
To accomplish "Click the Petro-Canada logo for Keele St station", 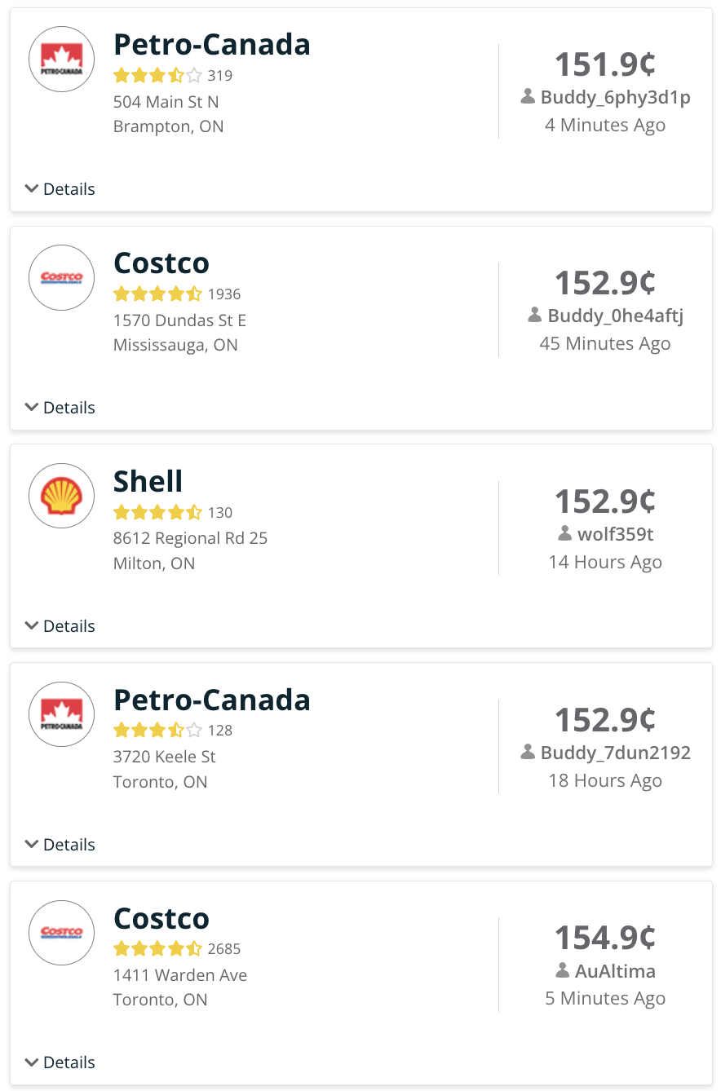I will 62,714.
